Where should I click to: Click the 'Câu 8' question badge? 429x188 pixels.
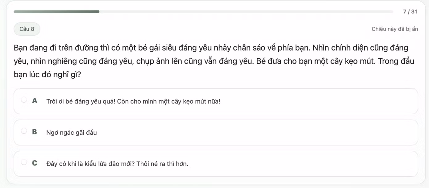27,29
